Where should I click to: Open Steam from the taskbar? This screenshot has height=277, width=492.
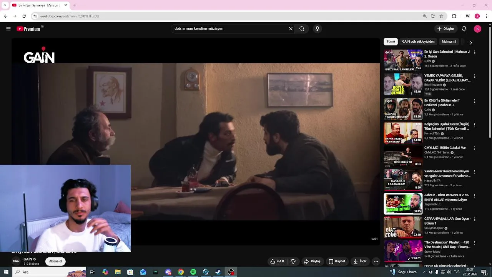pyautogui.click(x=218, y=272)
